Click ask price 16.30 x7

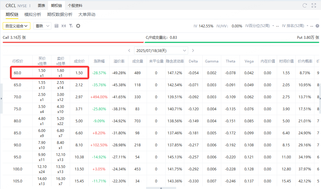coord(60,181)
